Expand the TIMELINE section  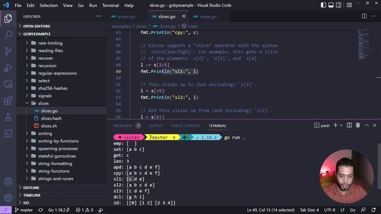click(32, 195)
